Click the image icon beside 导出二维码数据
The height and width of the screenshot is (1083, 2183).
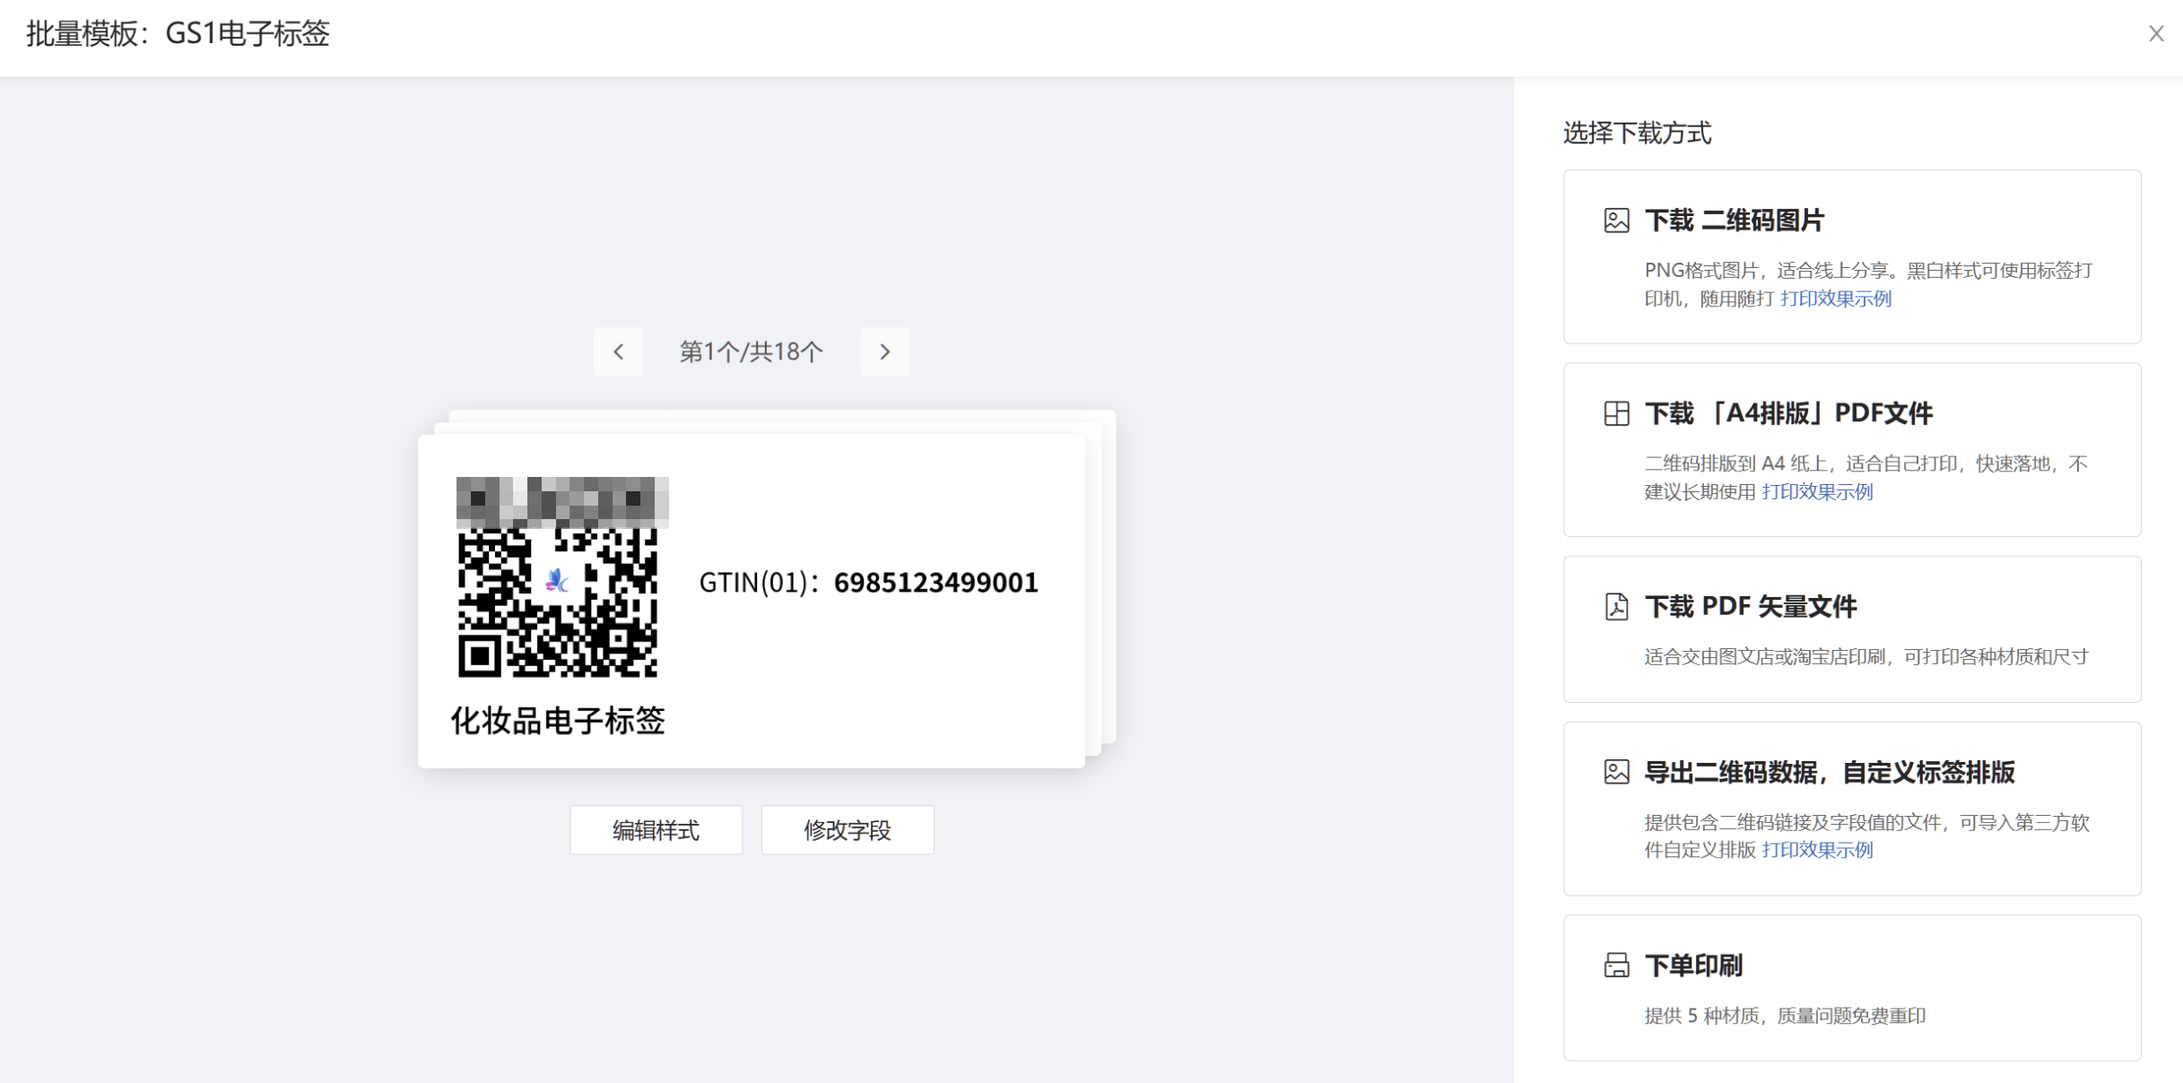click(1616, 772)
